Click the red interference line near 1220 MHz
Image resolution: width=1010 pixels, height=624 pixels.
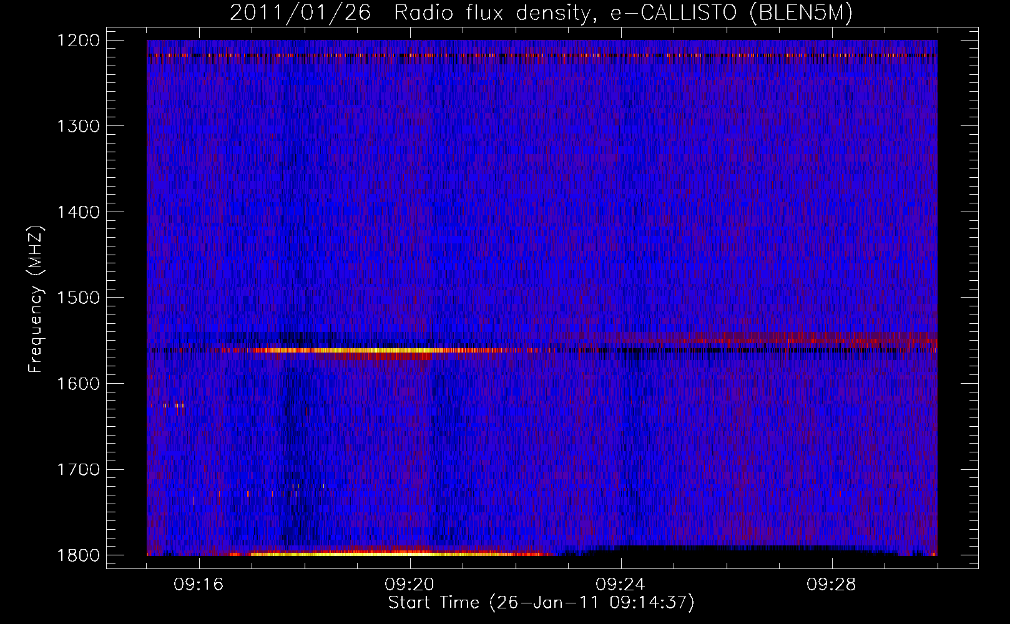tap(542, 55)
